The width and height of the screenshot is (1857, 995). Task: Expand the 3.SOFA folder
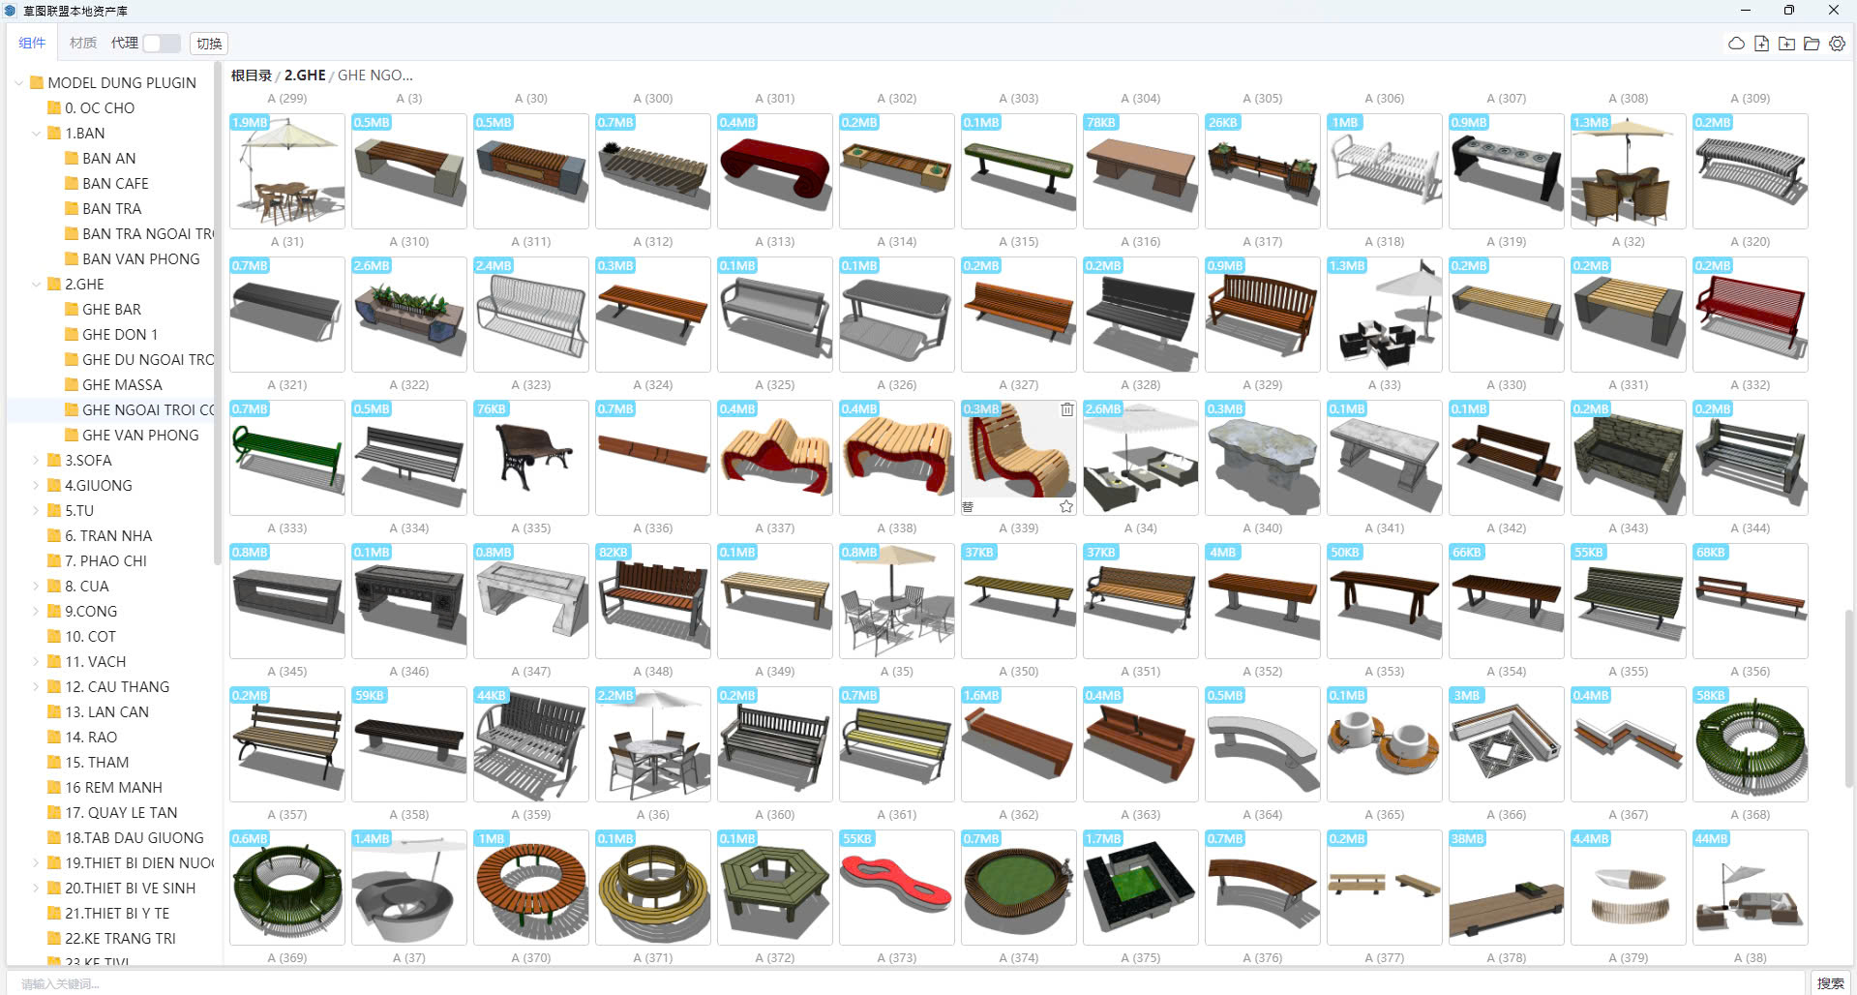point(37,461)
